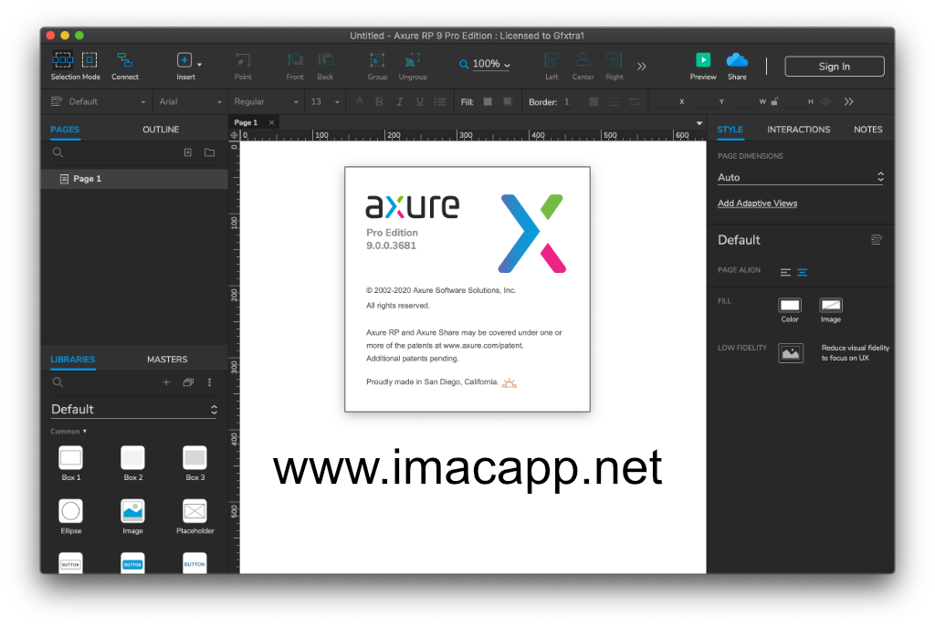
Task: Toggle bold formatting
Action: tap(379, 102)
